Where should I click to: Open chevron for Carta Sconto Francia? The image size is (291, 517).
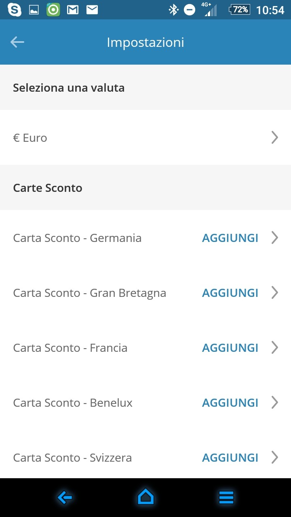click(275, 348)
